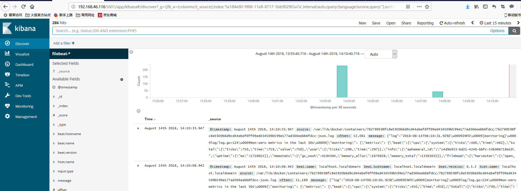
Task: Open the 常用网址 bookmarks folder
Action: [x=85, y=15]
